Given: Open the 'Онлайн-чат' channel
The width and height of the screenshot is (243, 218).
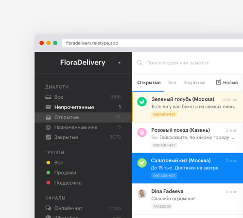Looking at the screenshot, I should click(83, 208).
